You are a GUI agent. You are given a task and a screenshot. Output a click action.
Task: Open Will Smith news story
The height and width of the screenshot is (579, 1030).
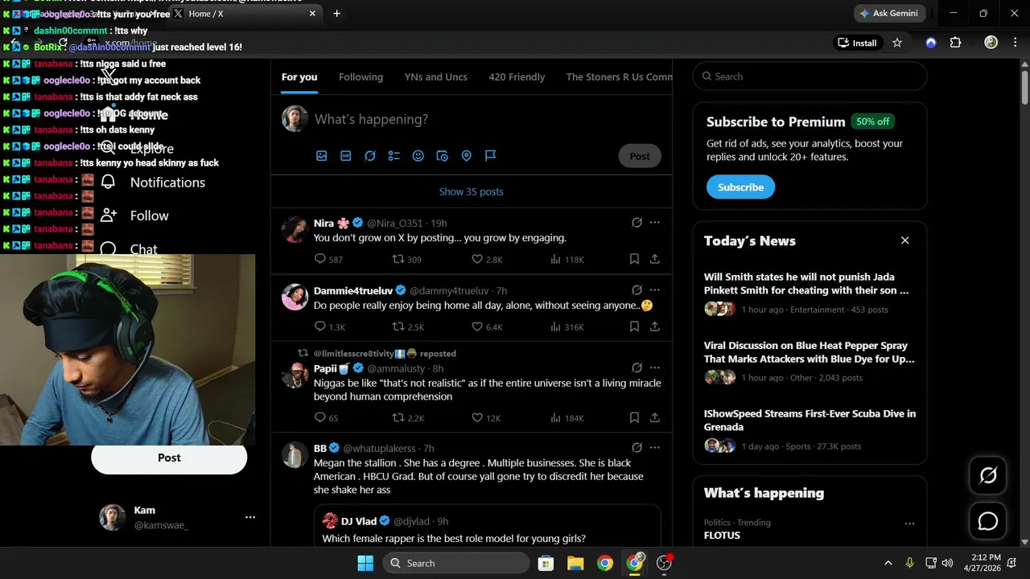(810, 293)
